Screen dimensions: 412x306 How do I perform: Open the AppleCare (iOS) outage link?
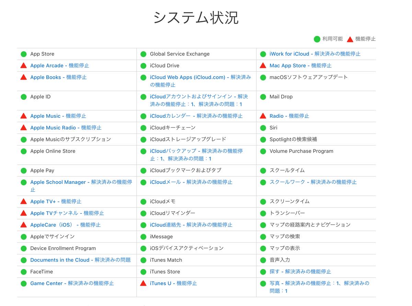click(x=65, y=225)
